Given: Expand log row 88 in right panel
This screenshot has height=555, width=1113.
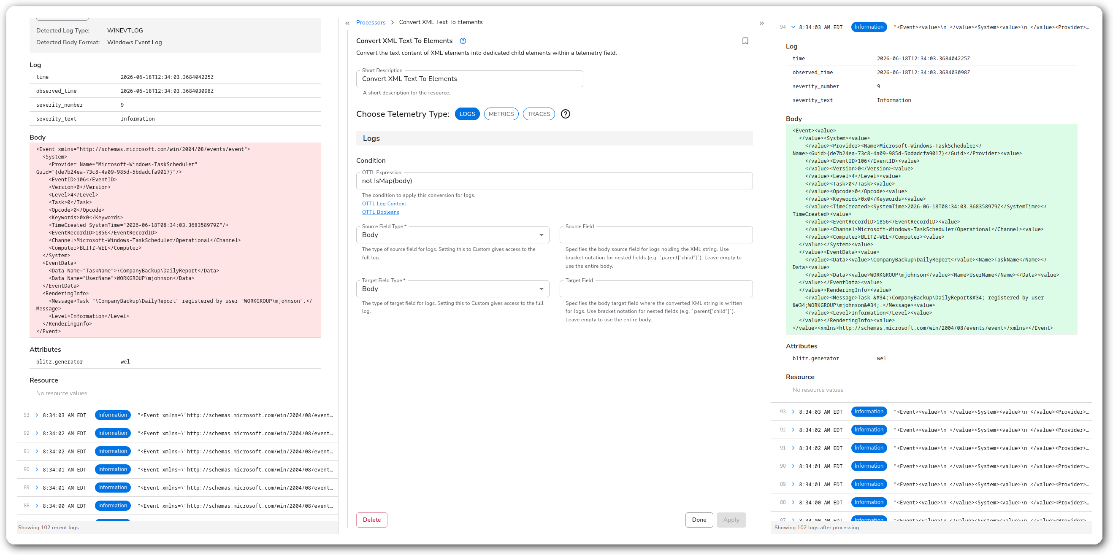Looking at the screenshot, I should (793, 502).
